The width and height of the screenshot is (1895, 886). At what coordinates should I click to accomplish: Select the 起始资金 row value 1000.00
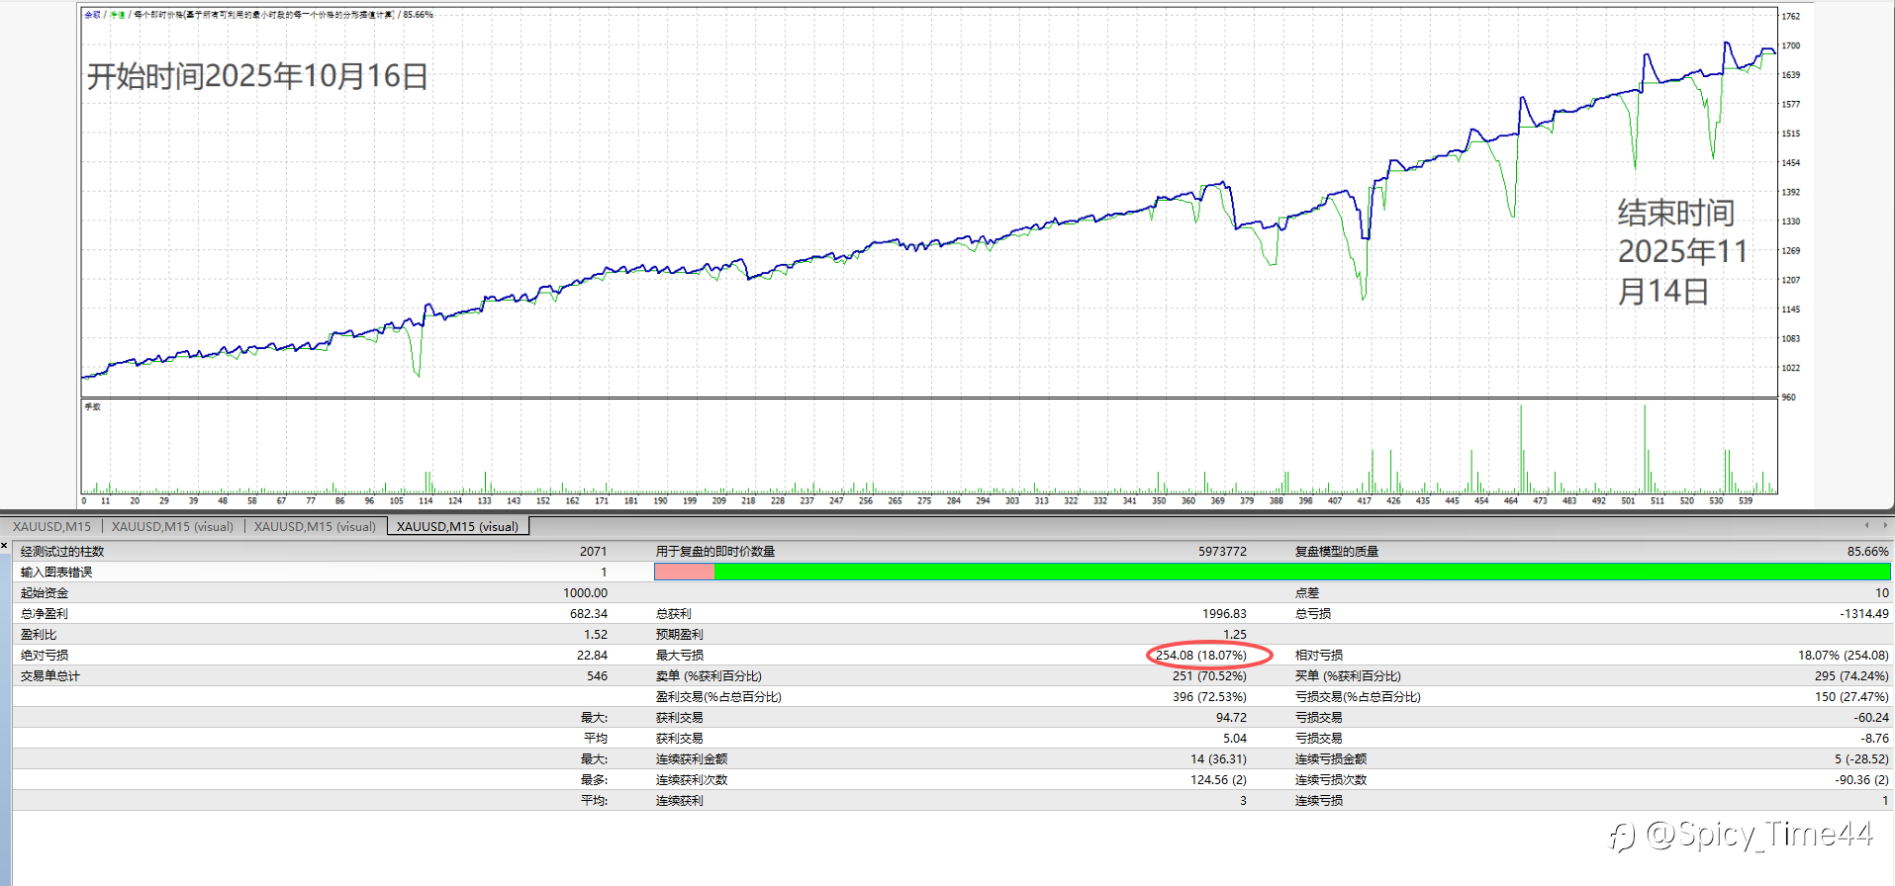(x=585, y=592)
